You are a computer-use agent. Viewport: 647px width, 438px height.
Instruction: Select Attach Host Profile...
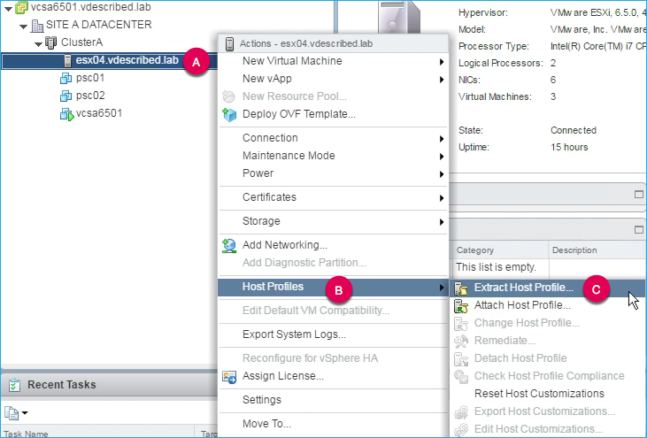[x=548, y=305]
